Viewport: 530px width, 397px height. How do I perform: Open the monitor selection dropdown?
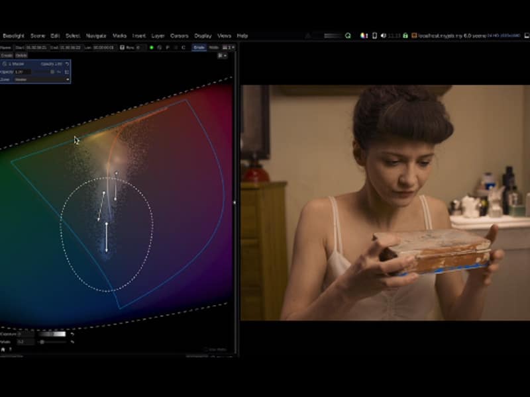click(x=229, y=46)
